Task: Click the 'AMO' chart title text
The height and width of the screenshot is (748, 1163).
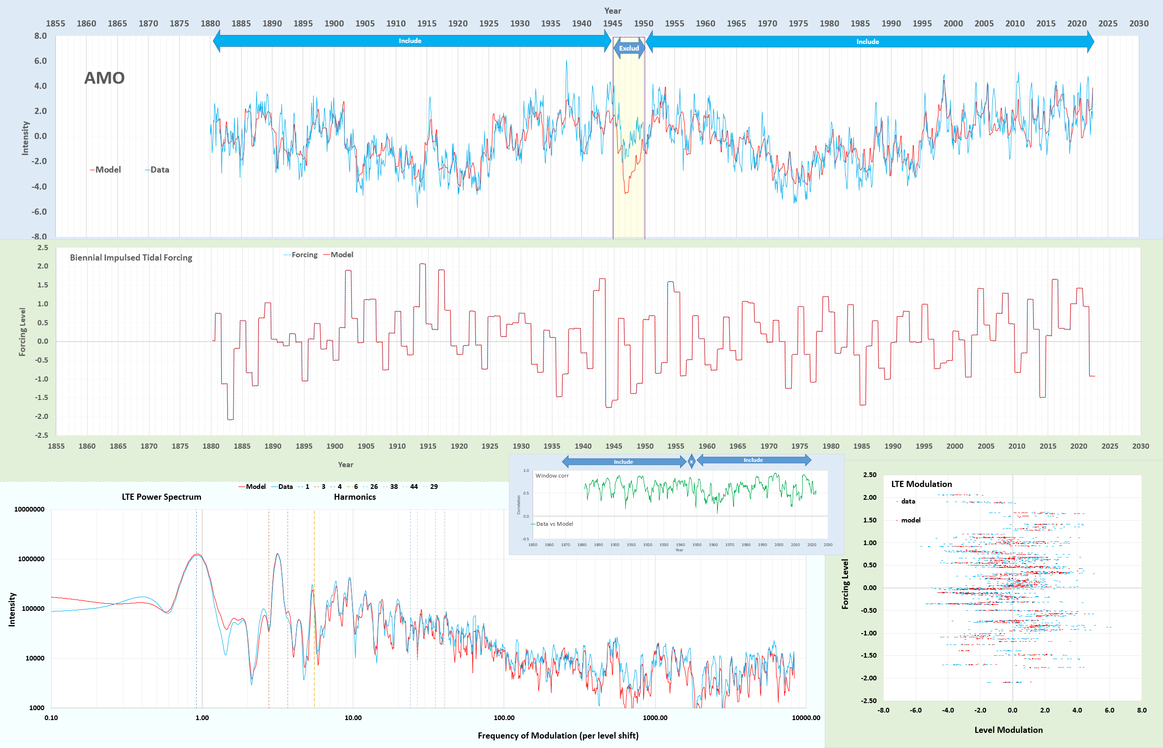Action: pyautogui.click(x=105, y=78)
